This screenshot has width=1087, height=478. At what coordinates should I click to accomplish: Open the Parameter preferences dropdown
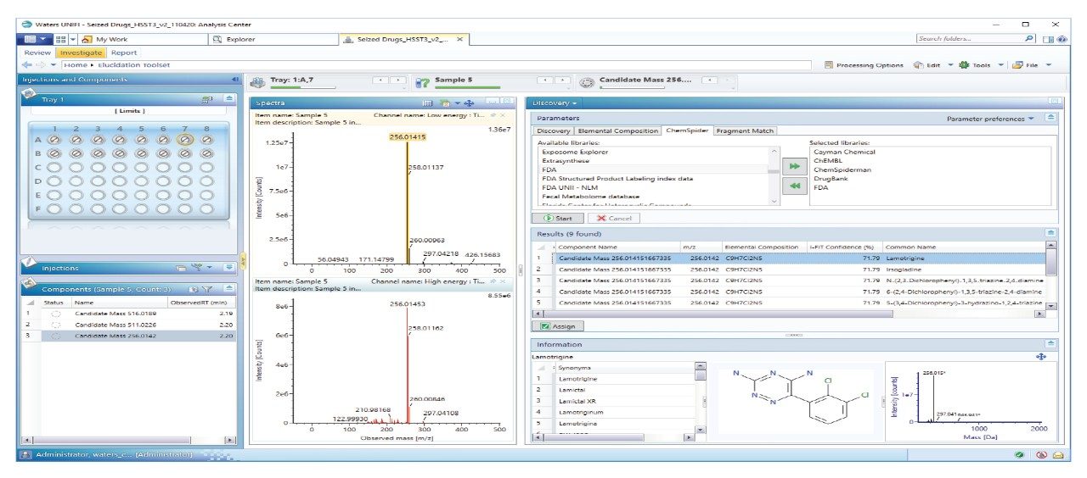990,119
